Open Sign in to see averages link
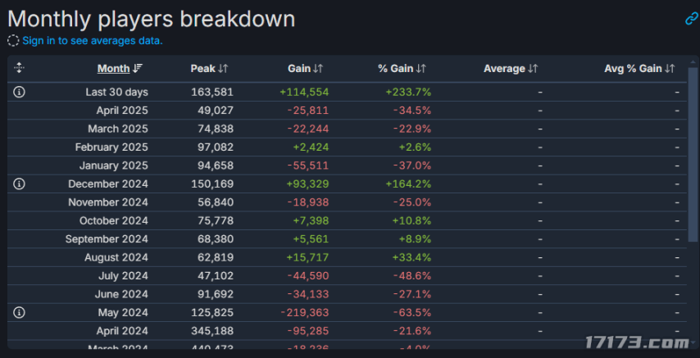The height and width of the screenshot is (358, 700). tap(93, 41)
